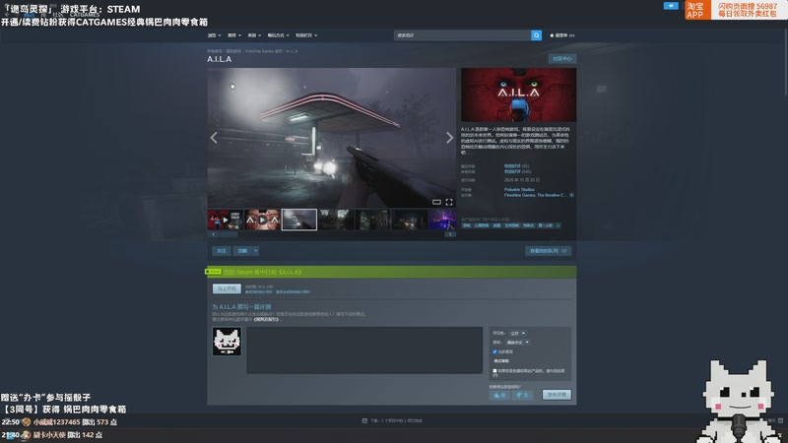Screen dimensions: 788x443
Task: Click the formatting help link
Action: [x=501, y=361]
